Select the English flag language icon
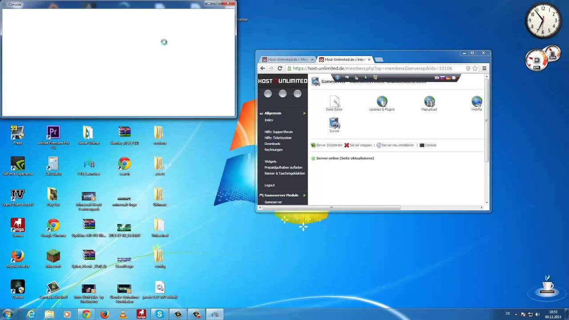 (x=437, y=78)
